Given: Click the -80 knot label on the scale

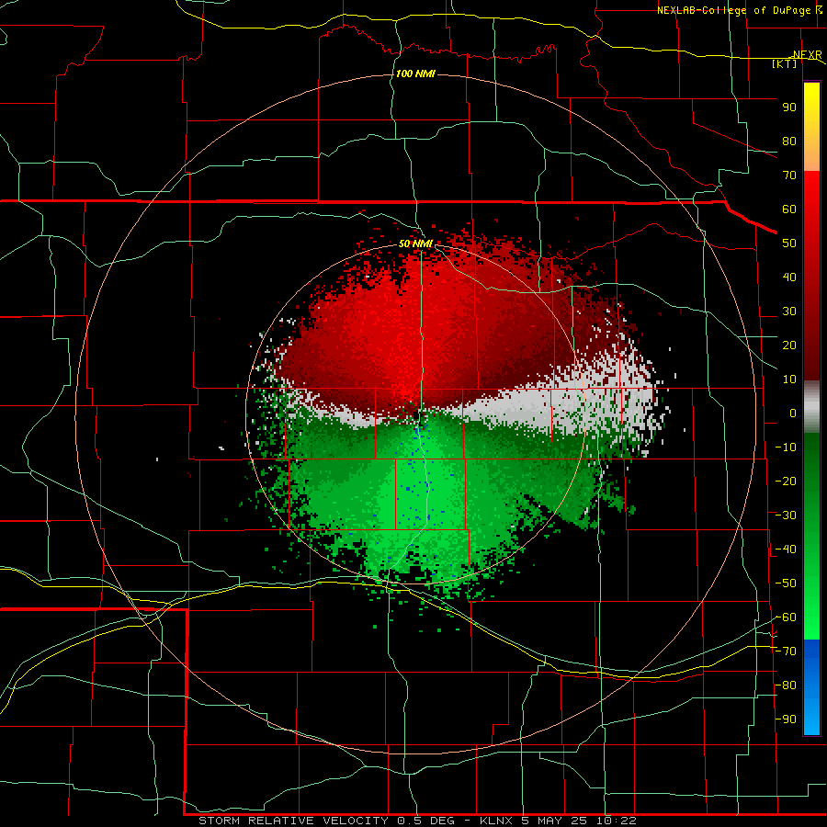Looking at the screenshot, I should point(786,685).
